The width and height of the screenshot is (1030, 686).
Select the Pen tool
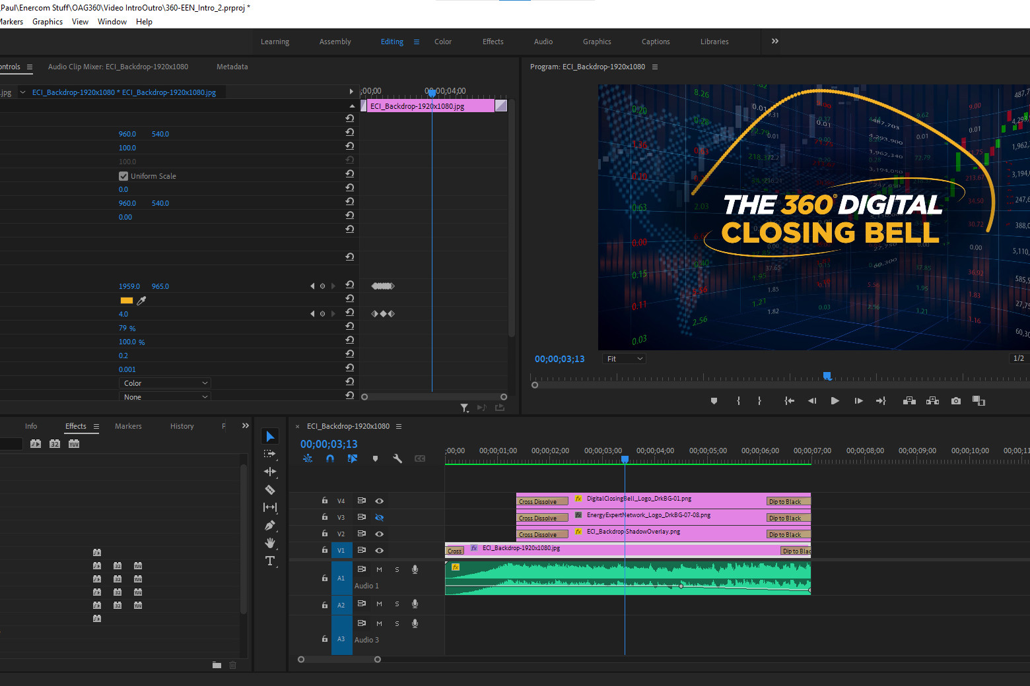(270, 526)
